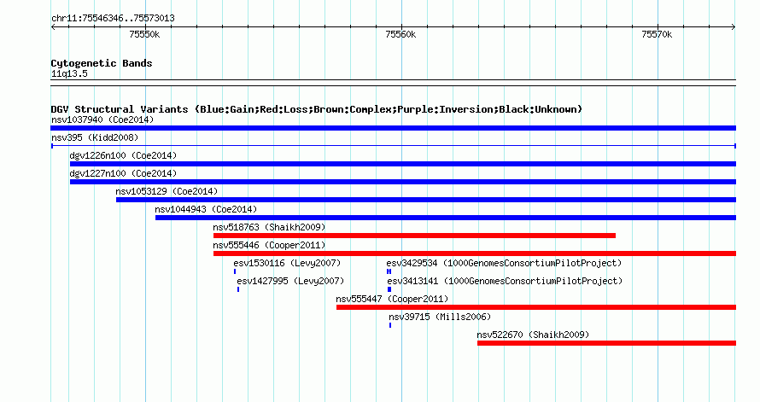Viewport: 760px width, 402px height.
Task: Select the small esv1427995 blue marker
Action: (238, 289)
